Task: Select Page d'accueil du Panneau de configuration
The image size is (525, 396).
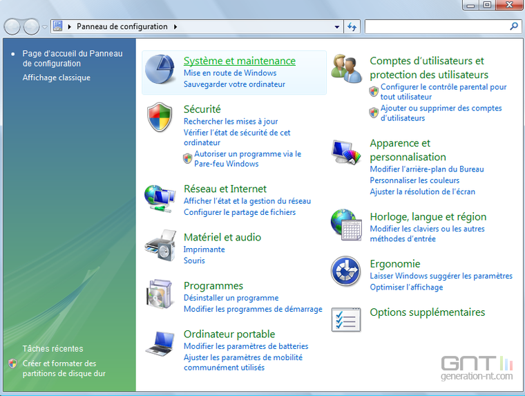Action: 73,58
